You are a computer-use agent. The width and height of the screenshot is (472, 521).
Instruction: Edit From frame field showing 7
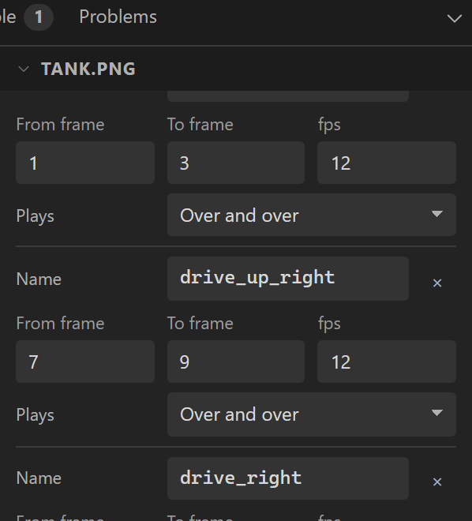85,362
